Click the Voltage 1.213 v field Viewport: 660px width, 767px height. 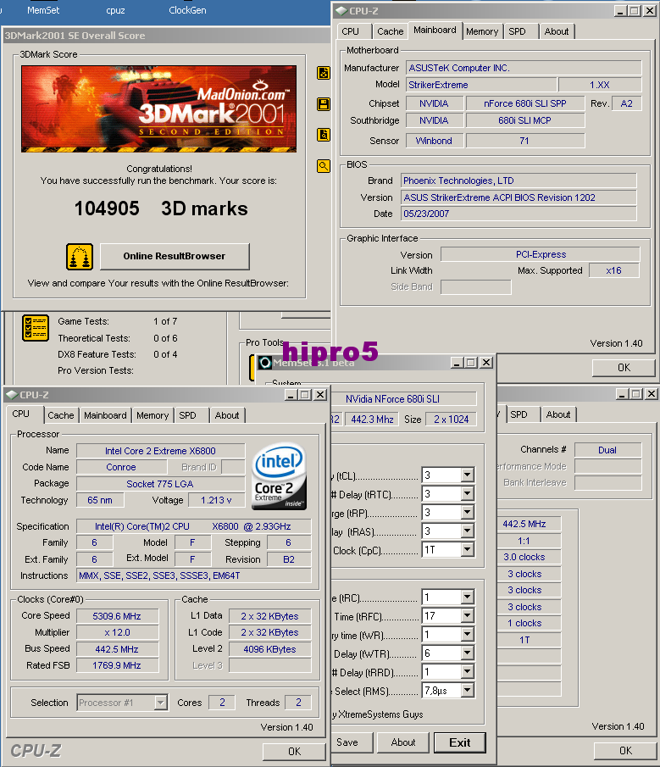pyautogui.click(x=216, y=500)
